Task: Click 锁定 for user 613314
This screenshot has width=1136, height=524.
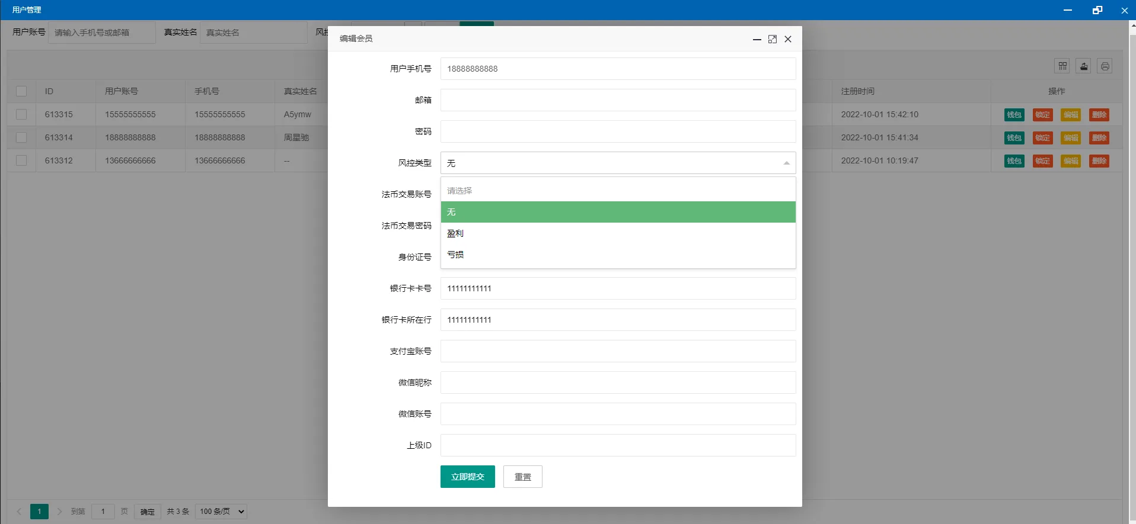Action: (x=1042, y=138)
